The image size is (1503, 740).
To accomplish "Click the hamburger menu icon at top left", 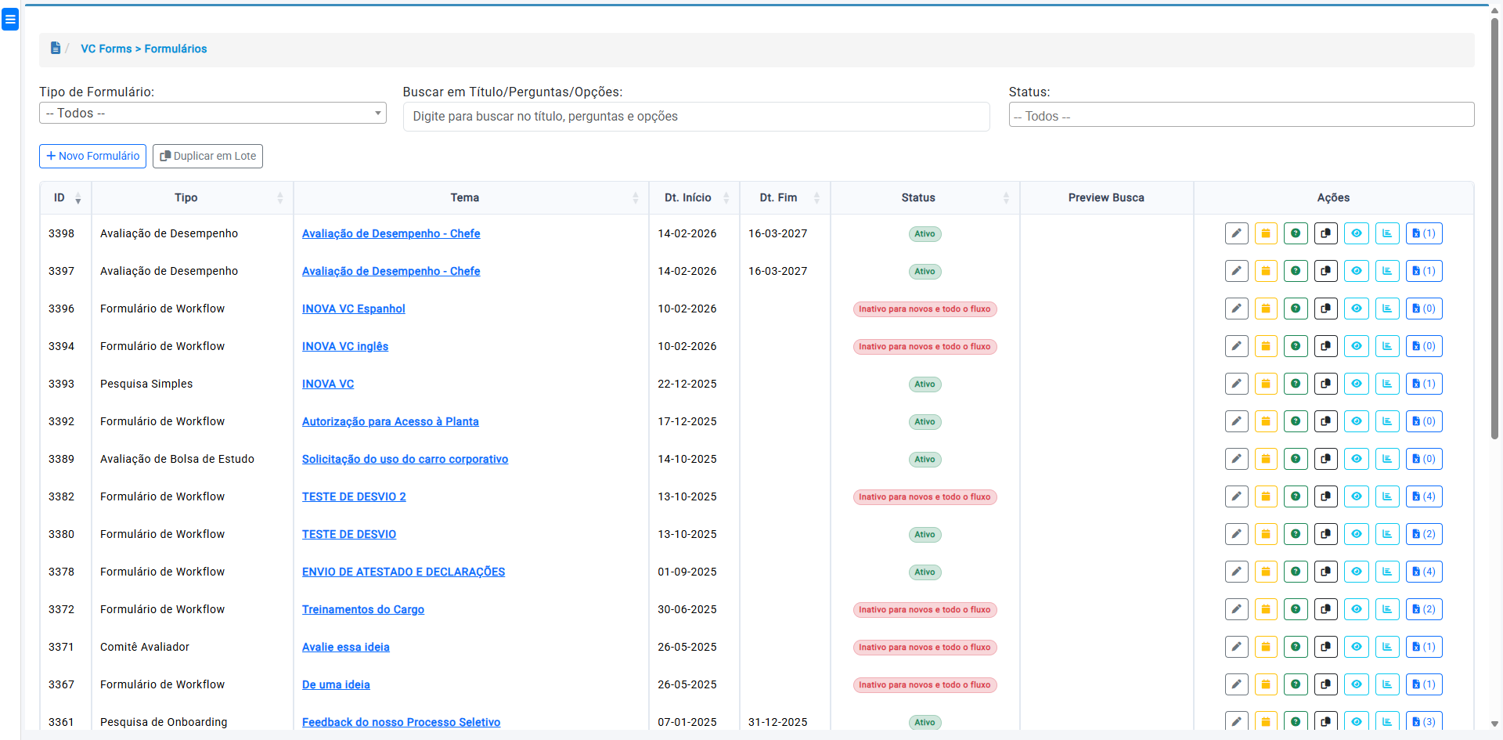I will pyautogui.click(x=10, y=20).
